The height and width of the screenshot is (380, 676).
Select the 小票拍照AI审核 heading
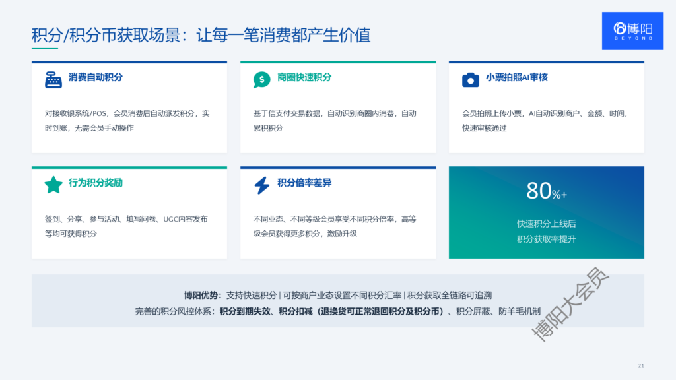(x=516, y=78)
